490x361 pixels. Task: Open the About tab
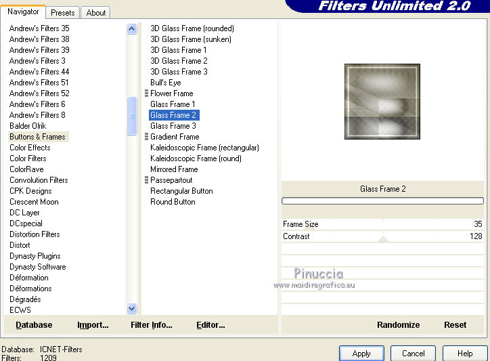(x=96, y=13)
